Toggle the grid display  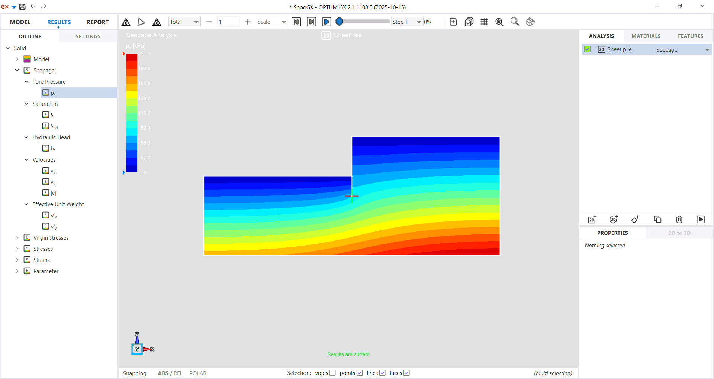[x=484, y=22]
